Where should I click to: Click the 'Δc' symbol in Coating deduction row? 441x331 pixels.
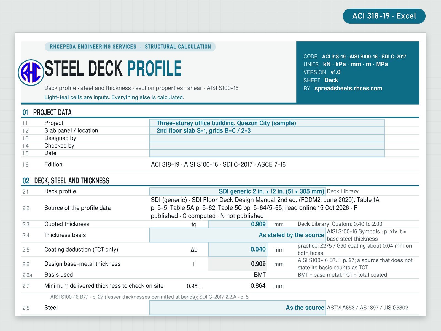click(194, 250)
